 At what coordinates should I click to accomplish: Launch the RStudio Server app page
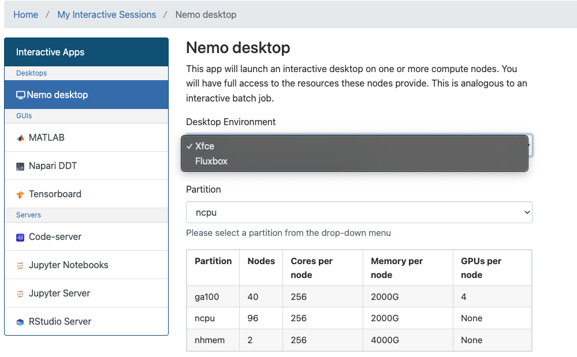(x=60, y=322)
